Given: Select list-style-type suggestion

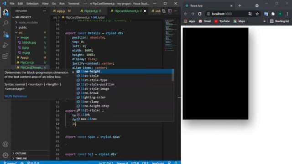Looking at the screenshot, I should click(x=124, y=80).
